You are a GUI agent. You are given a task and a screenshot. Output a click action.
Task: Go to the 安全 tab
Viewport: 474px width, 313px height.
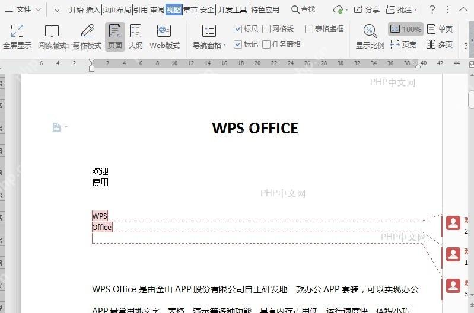[207, 9]
